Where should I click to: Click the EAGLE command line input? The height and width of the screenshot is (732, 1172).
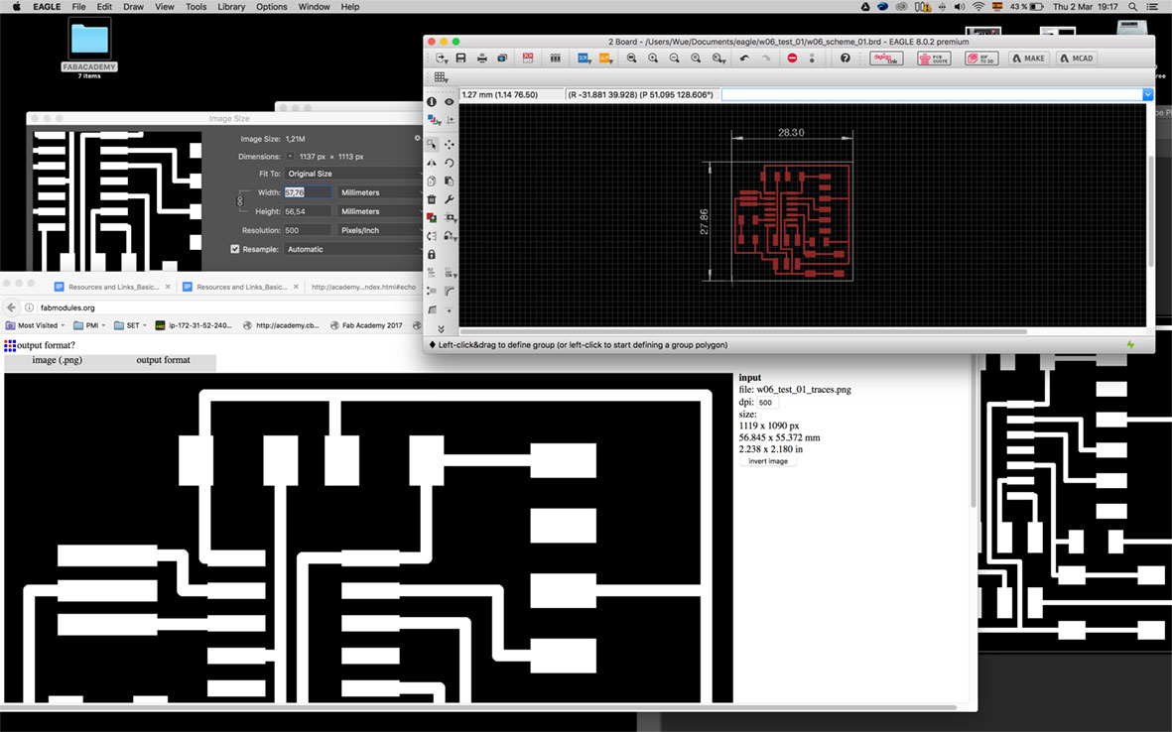click(932, 95)
